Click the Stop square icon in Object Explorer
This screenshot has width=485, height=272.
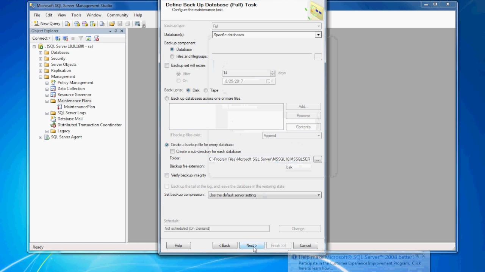click(x=73, y=38)
